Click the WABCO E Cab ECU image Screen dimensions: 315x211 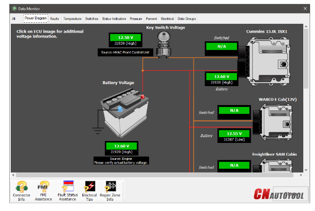(273, 122)
